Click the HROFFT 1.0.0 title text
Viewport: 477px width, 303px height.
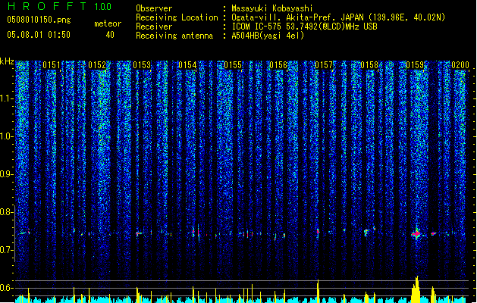tap(60, 6)
